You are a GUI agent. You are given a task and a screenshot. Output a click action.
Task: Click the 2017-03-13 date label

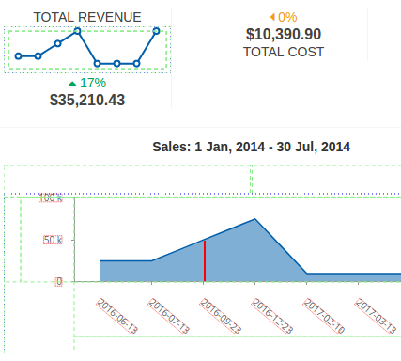(x=376, y=316)
